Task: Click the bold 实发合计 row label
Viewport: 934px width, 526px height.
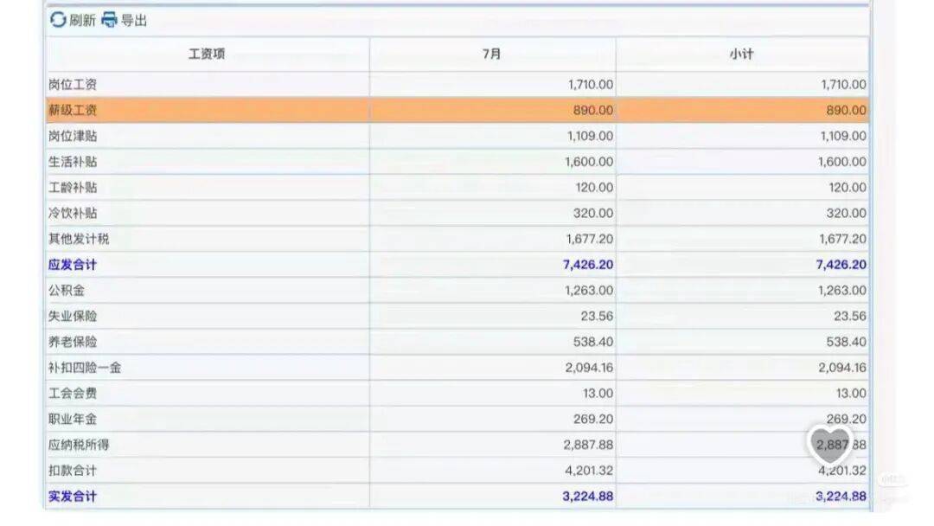Action: (x=73, y=497)
